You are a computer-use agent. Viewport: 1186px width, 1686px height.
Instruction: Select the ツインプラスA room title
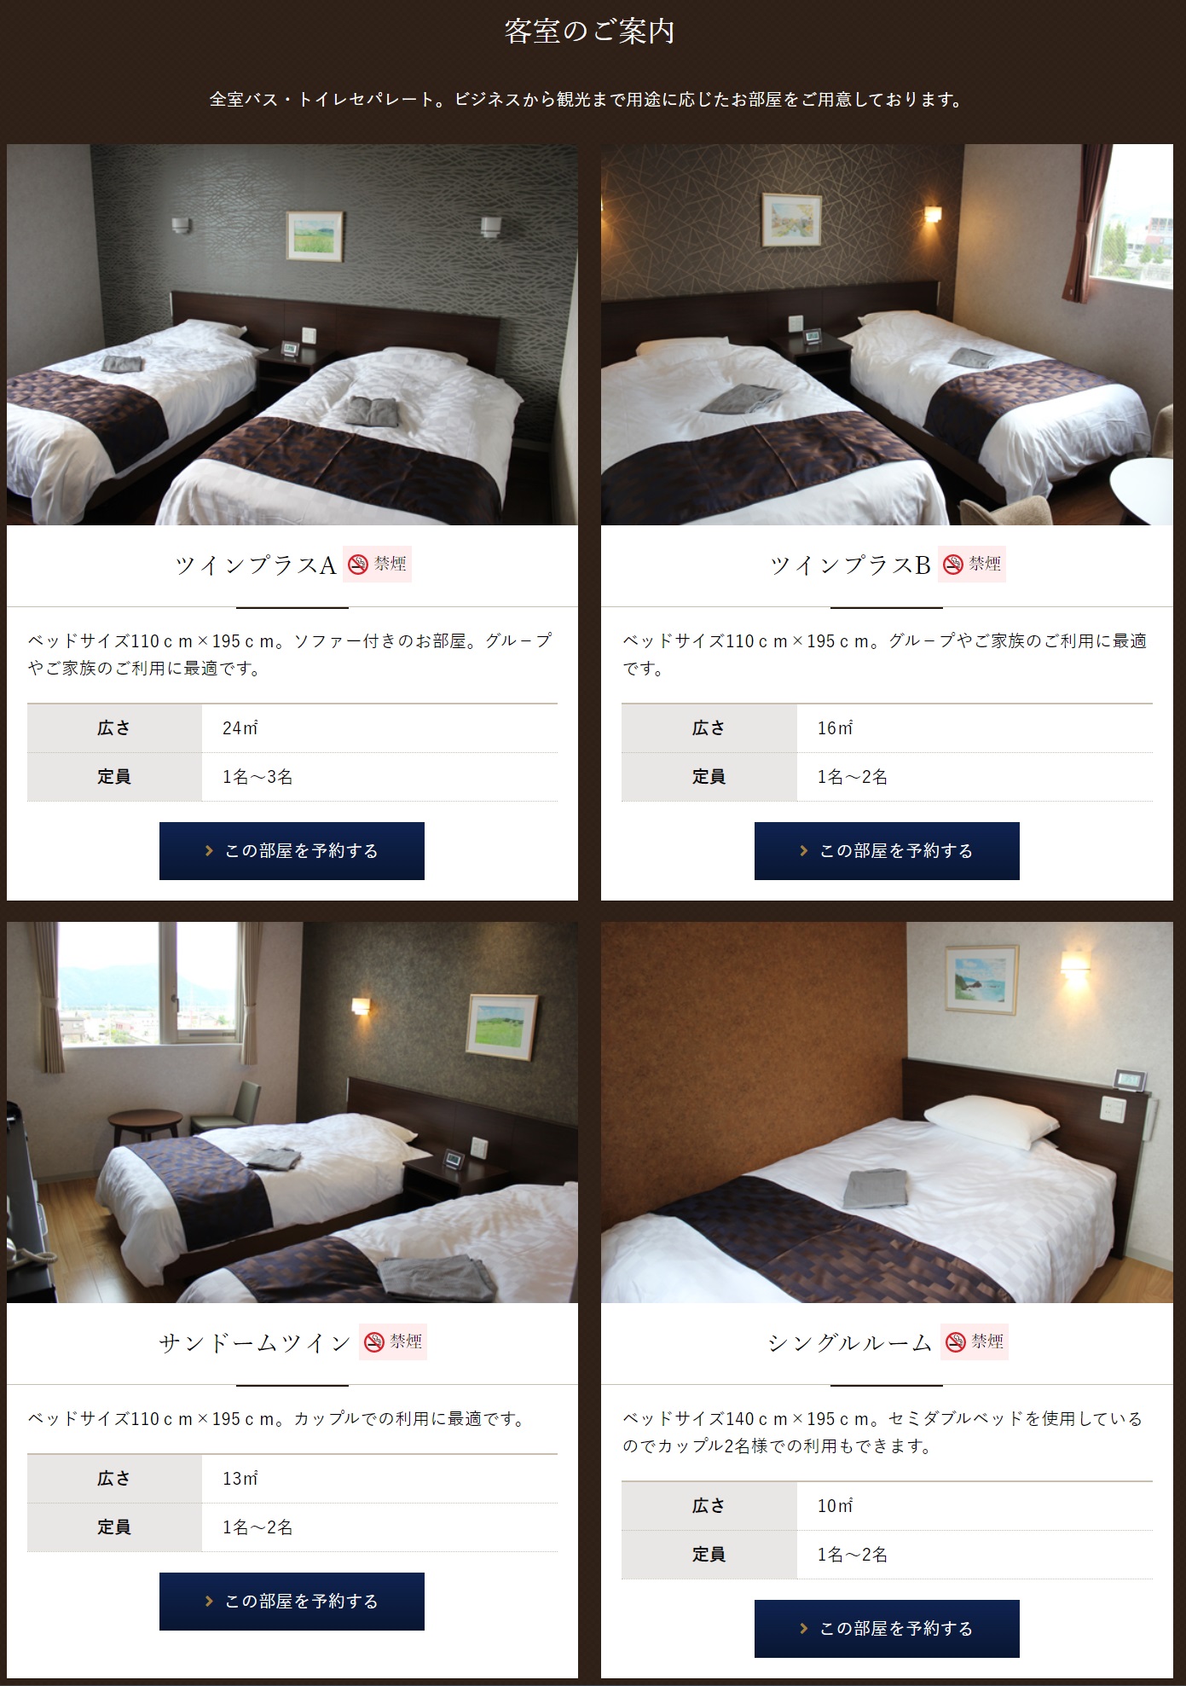255,565
